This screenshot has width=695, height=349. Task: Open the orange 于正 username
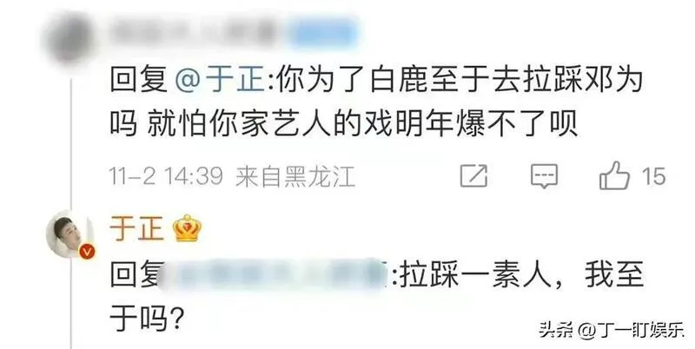tap(136, 228)
